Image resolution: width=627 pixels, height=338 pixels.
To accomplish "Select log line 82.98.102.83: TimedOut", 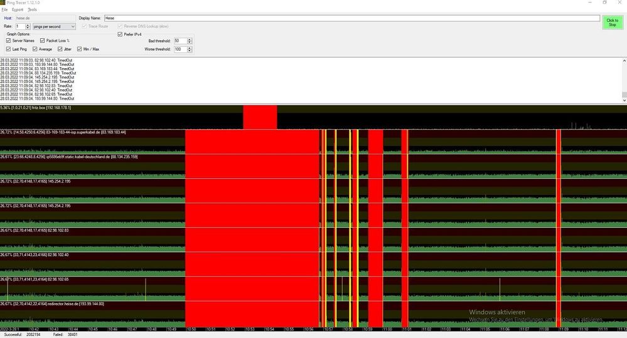I will [x=36, y=85].
